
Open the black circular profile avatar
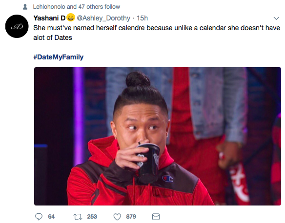17,26
